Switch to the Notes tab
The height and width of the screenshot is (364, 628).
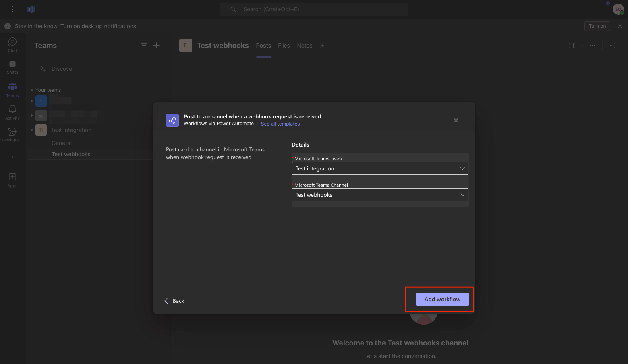coord(305,45)
